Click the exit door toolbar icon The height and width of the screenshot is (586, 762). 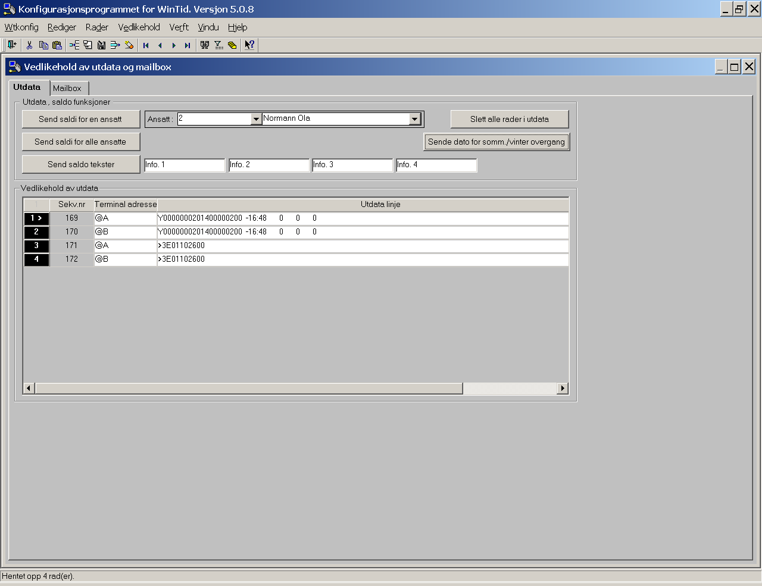coord(12,45)
